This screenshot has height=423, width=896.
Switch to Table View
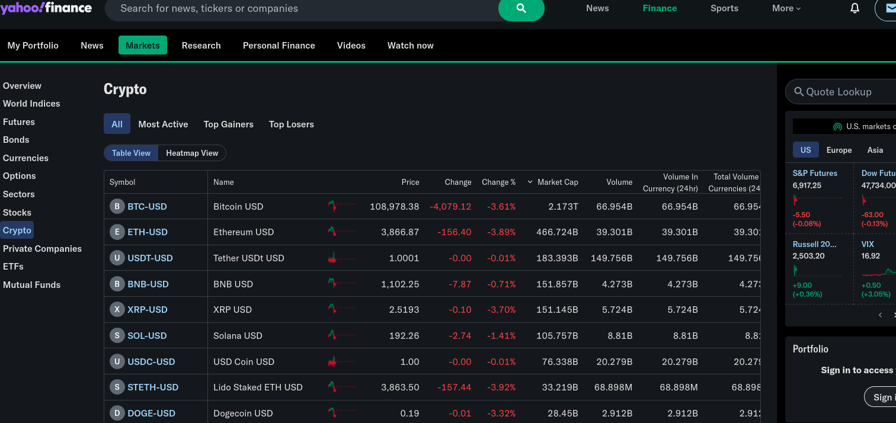coord(131,153)
